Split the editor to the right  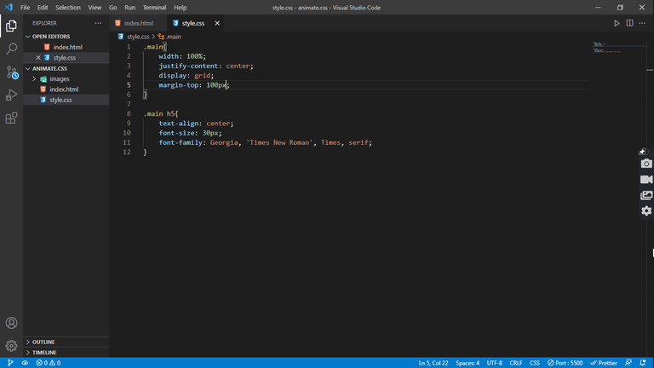pos(630,23)
